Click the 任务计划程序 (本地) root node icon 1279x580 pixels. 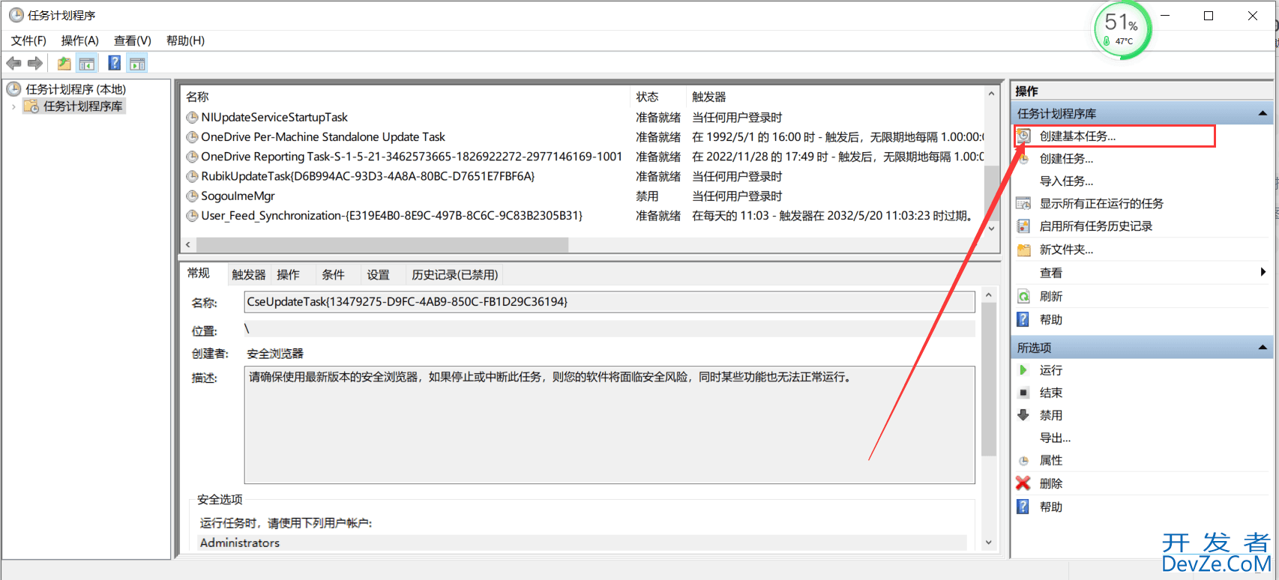[x=14, y=89]
